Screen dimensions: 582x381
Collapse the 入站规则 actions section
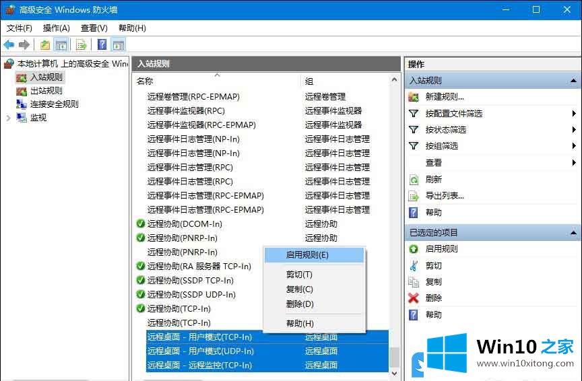click(573, 81)
